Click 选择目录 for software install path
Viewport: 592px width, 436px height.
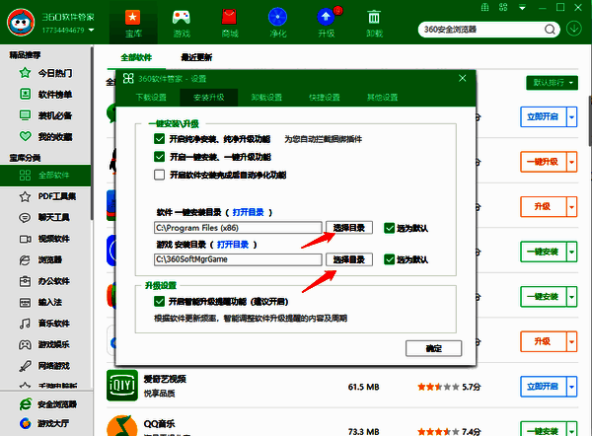(349, 228)
